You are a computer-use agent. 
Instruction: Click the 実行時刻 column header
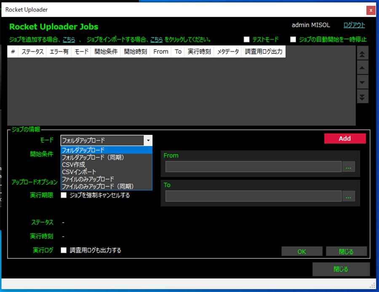coord(199,52)
